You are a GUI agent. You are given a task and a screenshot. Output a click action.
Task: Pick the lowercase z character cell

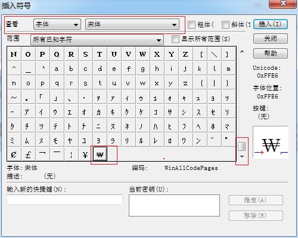[185, 83]
